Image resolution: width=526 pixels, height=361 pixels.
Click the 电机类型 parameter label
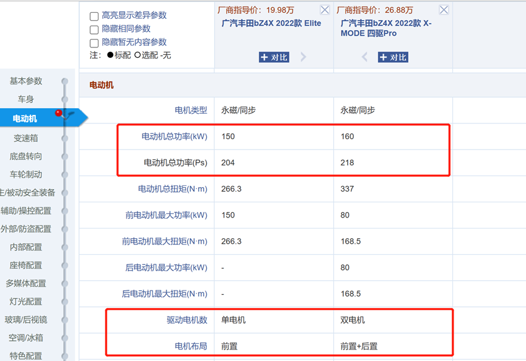(x=191, y=110)
